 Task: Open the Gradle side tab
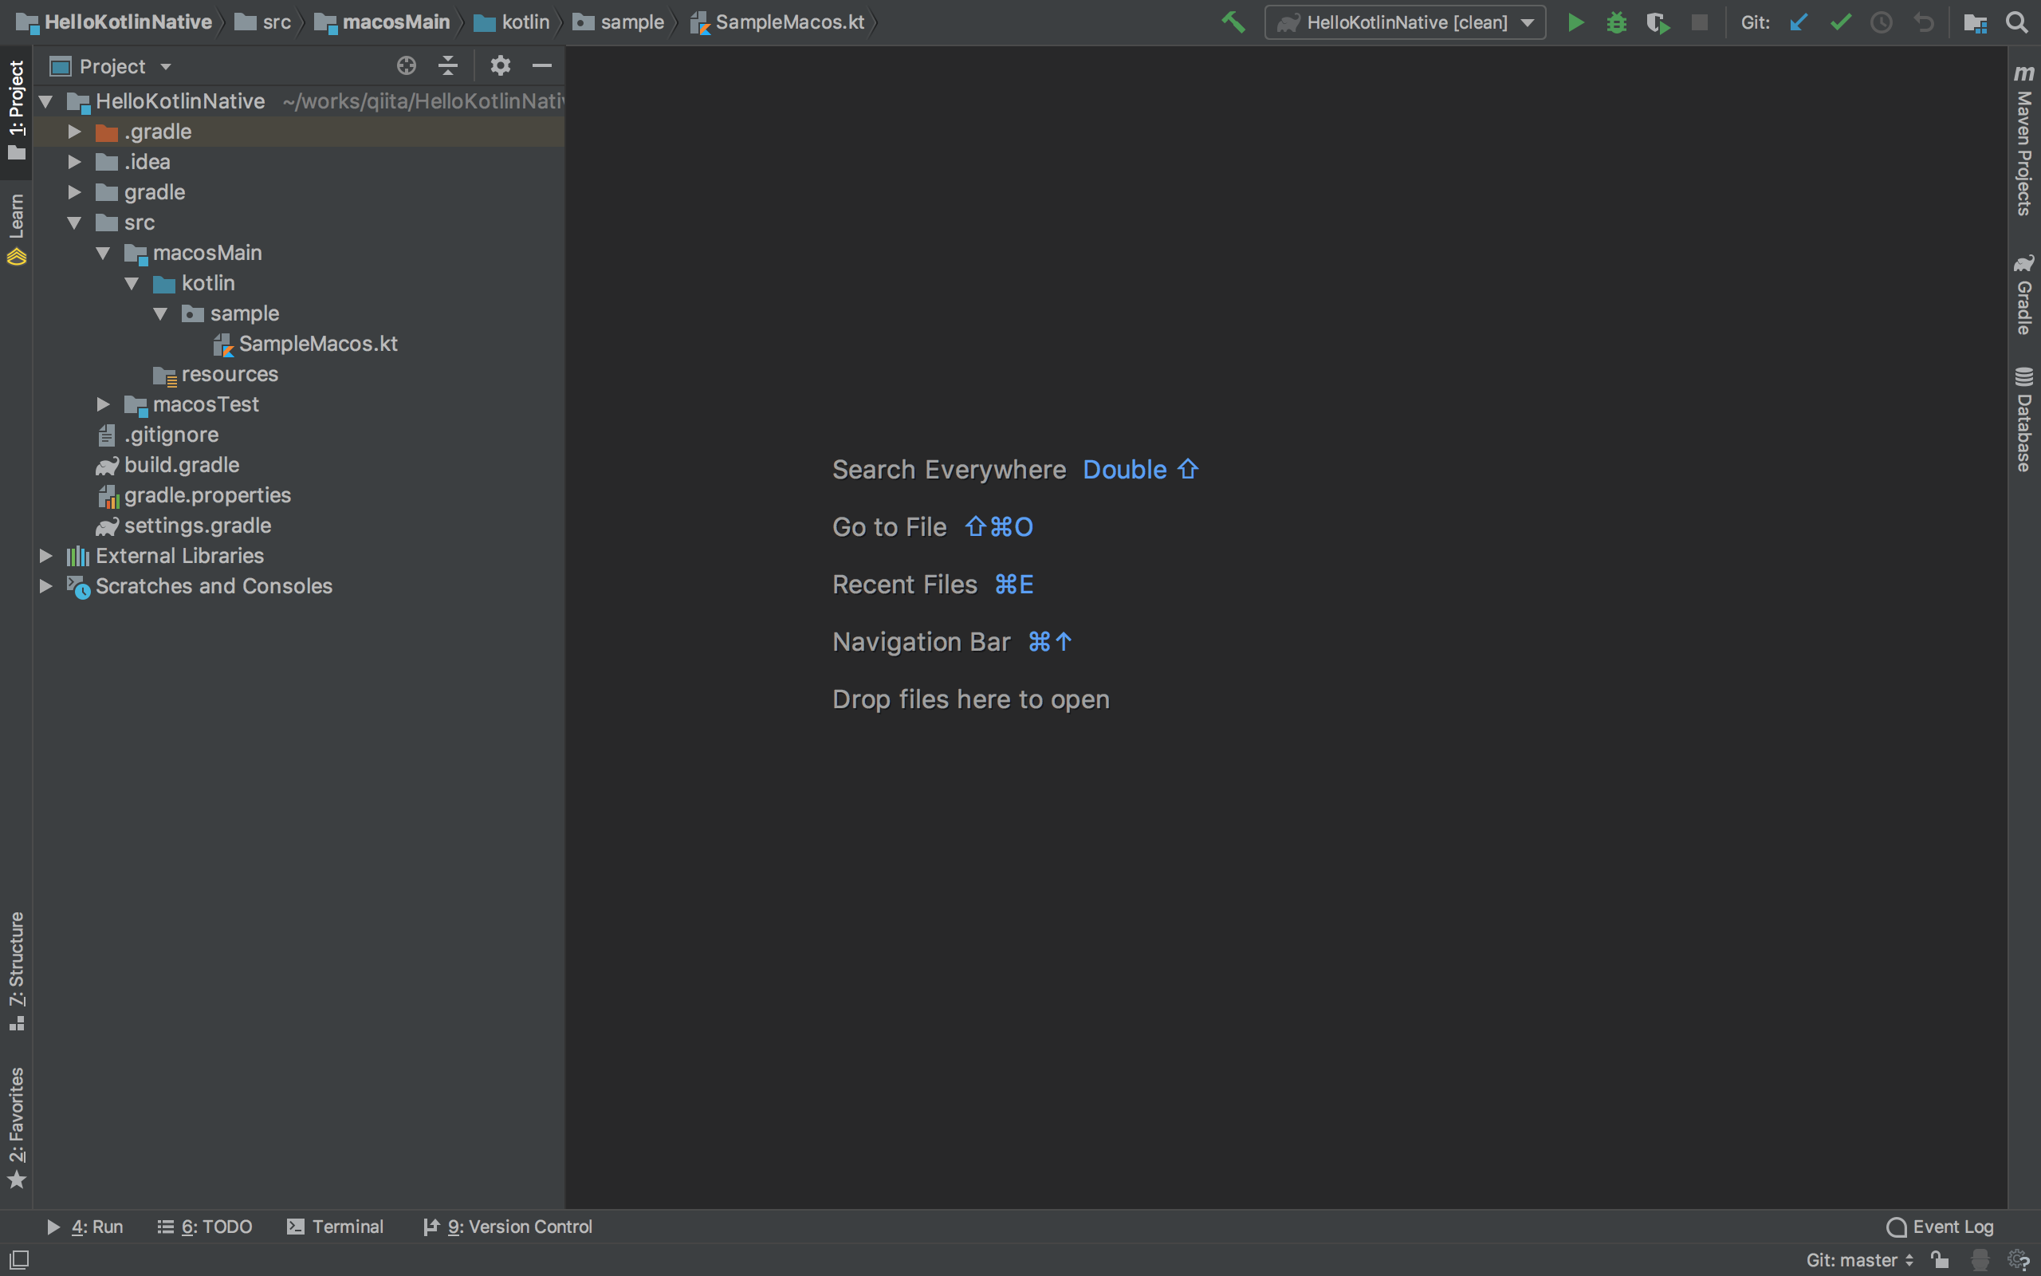coord(2024,294)
